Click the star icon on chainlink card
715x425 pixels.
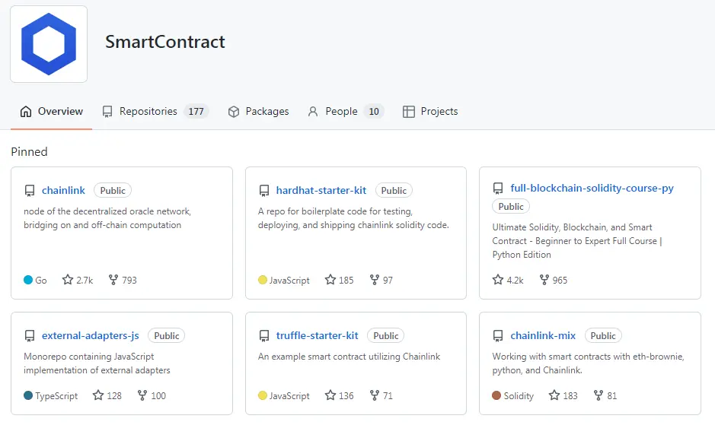tap(68, 280)
